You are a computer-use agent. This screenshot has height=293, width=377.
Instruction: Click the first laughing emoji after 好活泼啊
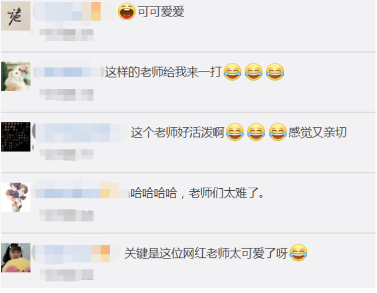click(235, 132)
